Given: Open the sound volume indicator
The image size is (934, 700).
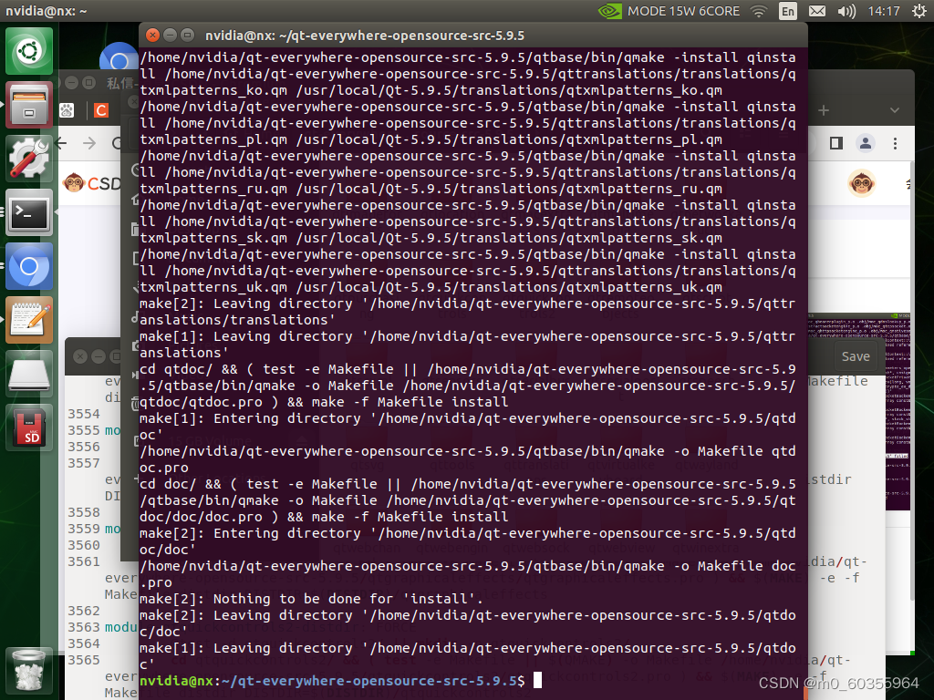Looking at the screenshot, I should click(846, 11).
